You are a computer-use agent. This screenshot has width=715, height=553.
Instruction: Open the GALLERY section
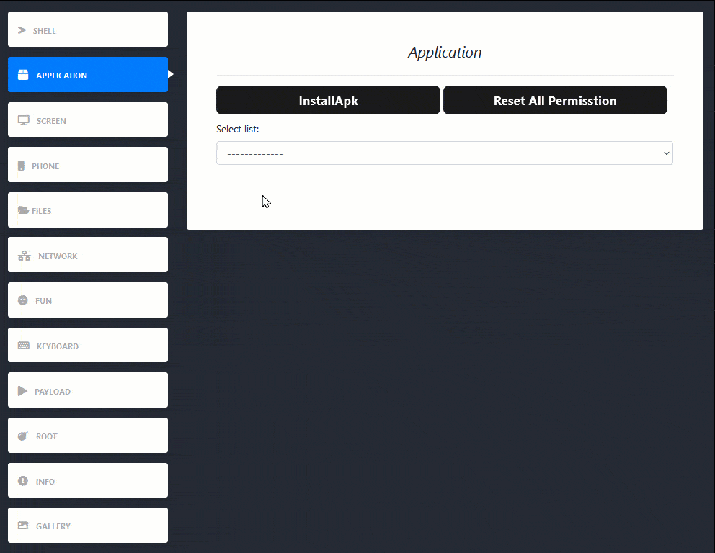(88, 525)
